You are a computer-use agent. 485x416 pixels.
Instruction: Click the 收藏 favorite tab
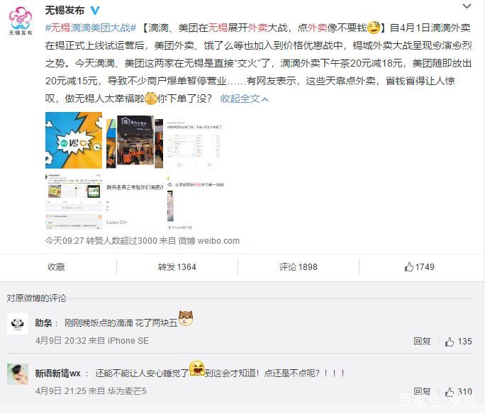[x=56, y=266]
